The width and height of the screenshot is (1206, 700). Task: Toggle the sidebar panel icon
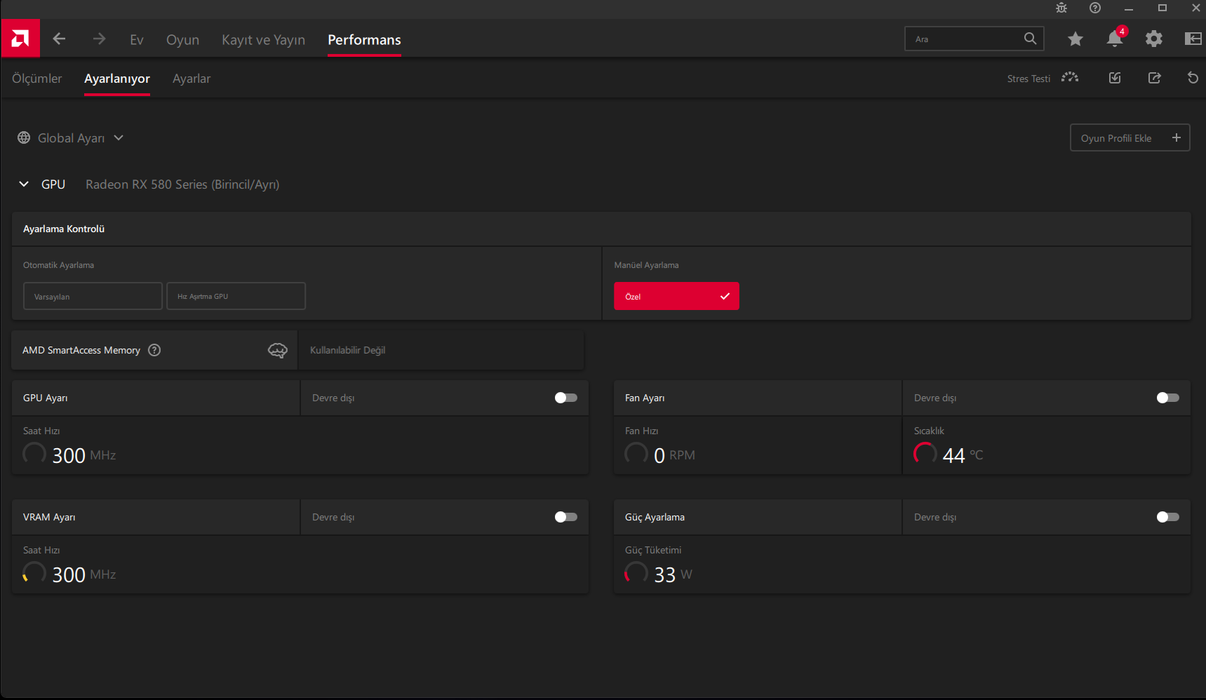click(x=1193, y=39)
